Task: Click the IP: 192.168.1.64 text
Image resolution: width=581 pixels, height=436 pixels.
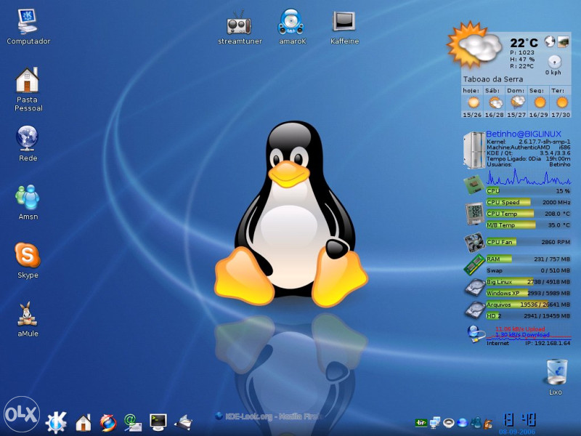Action: tap(548, 343)
